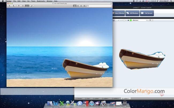Open the Trash in the Dock
The image size is (174, 108).
click(125, 103)
